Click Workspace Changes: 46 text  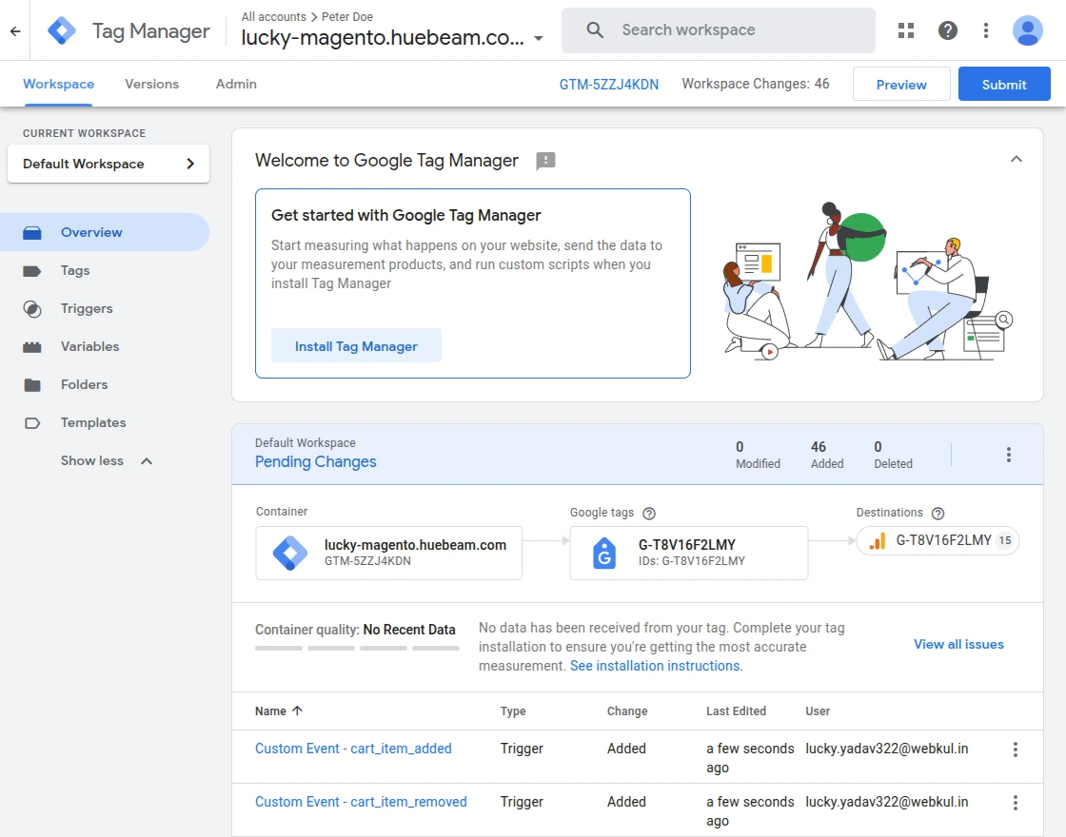[756, 84]
